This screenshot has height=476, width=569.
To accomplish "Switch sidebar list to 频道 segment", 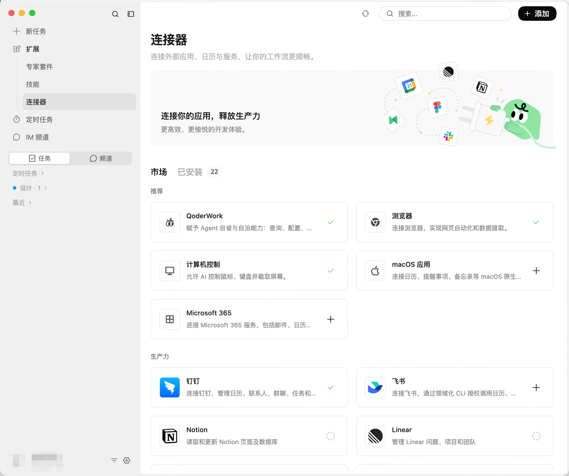I will (x=101, y=158).
